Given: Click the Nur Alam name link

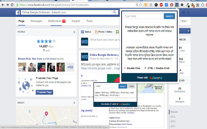Looking at the screenshot, I should point(37,59).
